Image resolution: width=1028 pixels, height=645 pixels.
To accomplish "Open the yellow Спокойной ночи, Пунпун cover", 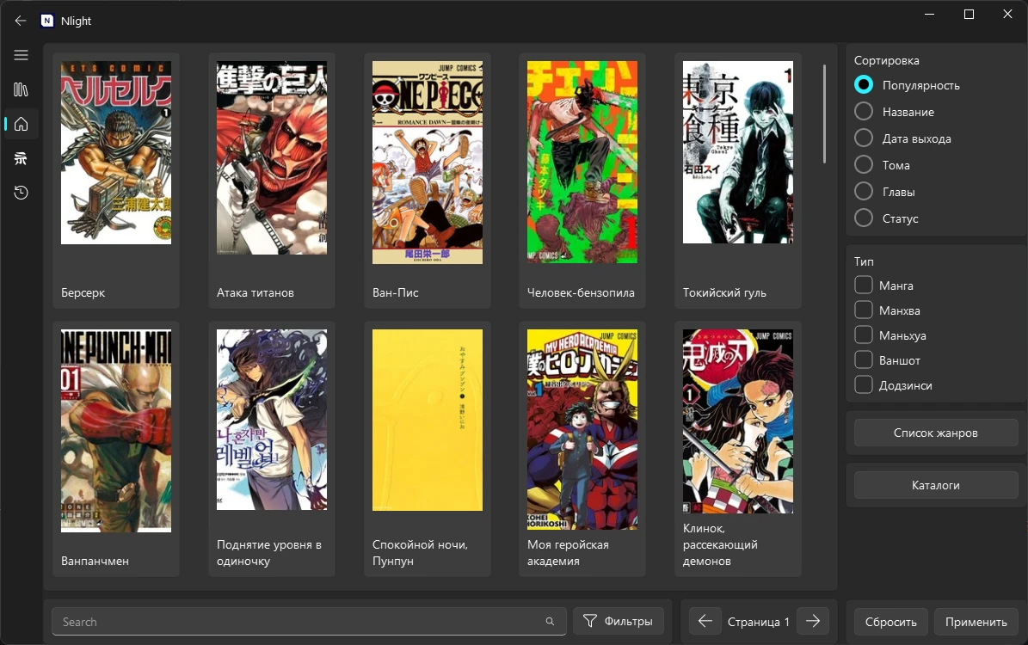I will 428,421.
